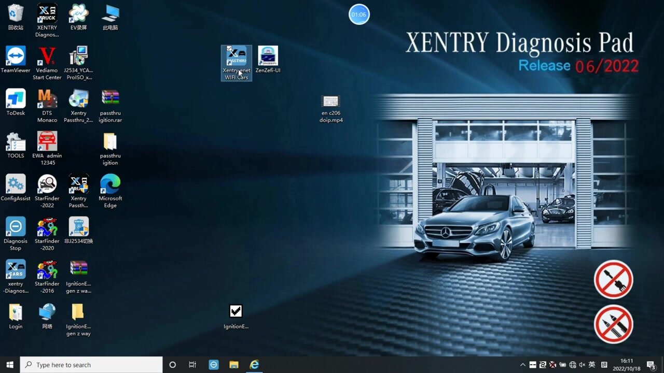The image size is (664, 373).
Task: Open IgnitionE gen z way folder
Action: tap(79, 319)
